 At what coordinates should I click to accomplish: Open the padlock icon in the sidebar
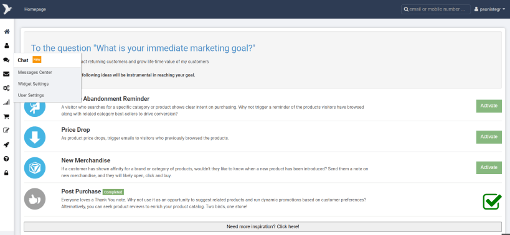click(6, 173)
